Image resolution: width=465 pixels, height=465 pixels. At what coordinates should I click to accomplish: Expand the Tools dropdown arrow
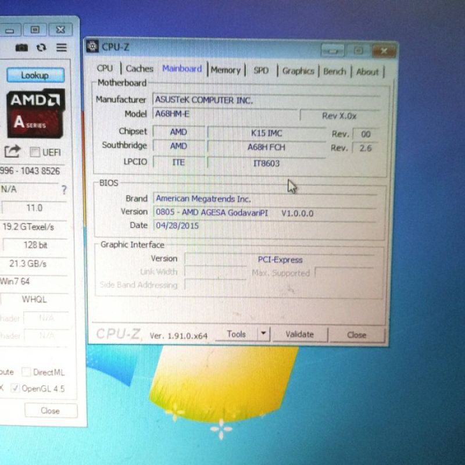(x=263, y=334)
